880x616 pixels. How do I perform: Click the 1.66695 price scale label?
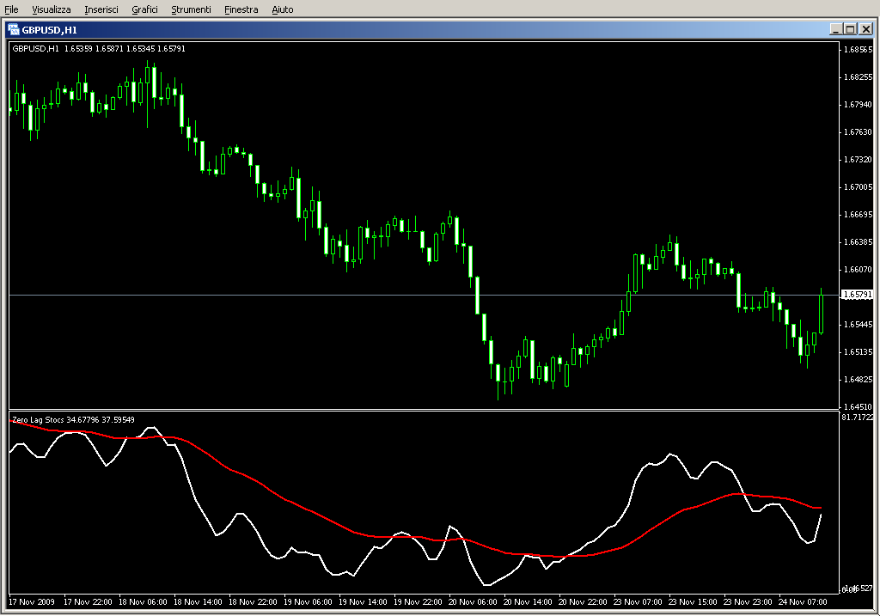[859, 214]
